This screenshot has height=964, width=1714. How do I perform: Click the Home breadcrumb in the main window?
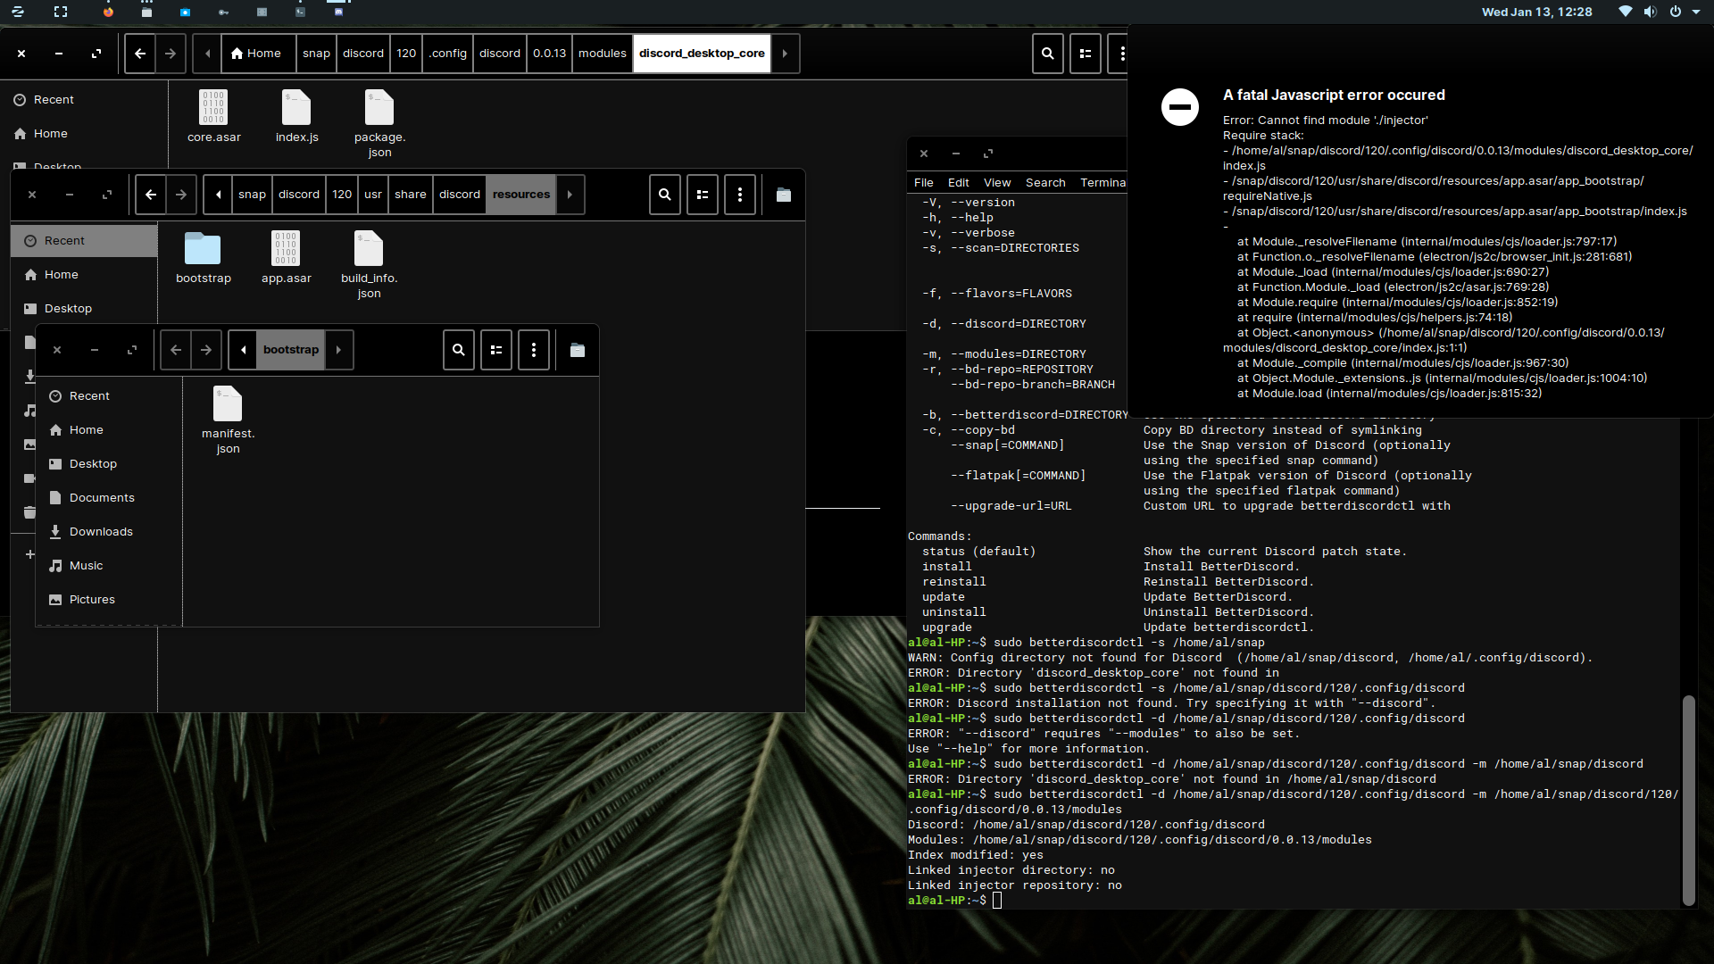(x=257, y=54)
